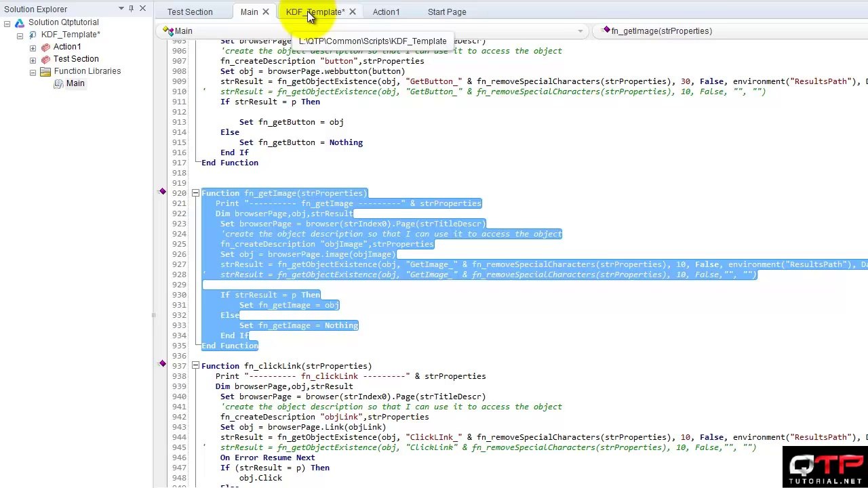
Task: Collapse the fn_clickLink function code fold
Action: (195, 366)
